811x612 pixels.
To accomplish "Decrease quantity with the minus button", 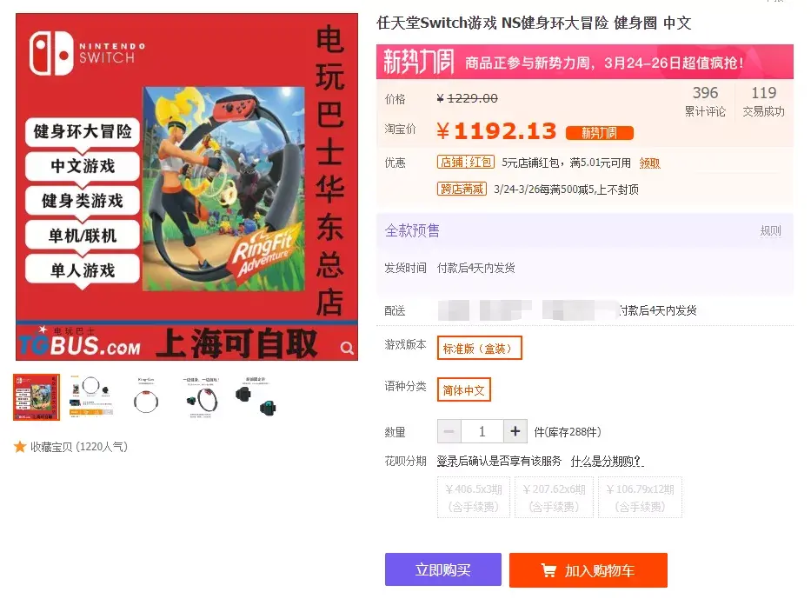I will 449,431.
